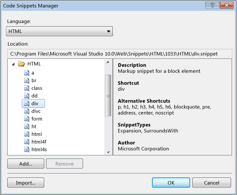
Task: Click the snippet list scrollbar thumb
Action: coord(108,95)
